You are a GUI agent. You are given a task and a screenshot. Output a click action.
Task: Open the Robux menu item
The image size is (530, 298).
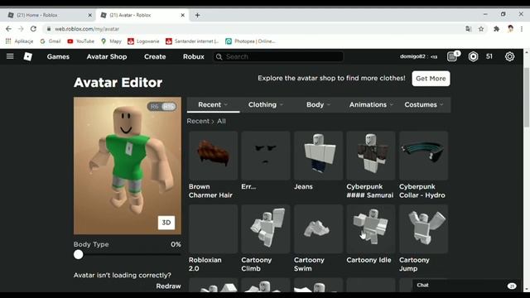(194, 56)
